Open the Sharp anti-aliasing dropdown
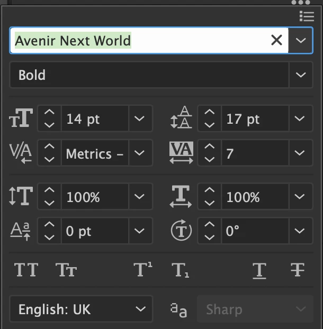Image resolution: width=323 pixels, height=329 pixels. 255,309
